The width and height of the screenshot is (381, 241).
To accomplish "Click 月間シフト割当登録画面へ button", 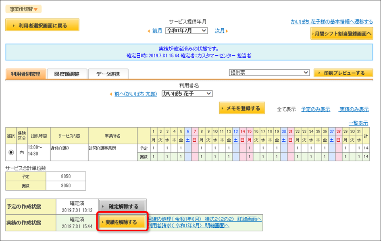I will tap(341, 34).
